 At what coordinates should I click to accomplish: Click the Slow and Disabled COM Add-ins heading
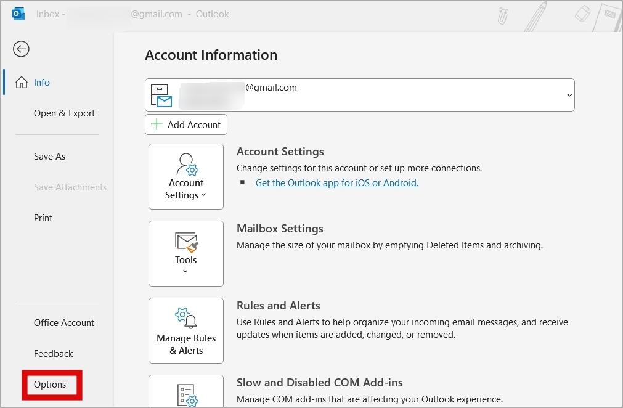(320, 383)
